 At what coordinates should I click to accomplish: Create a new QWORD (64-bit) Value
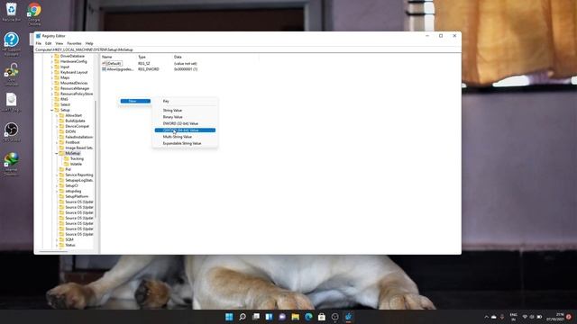tap(185, 130)
